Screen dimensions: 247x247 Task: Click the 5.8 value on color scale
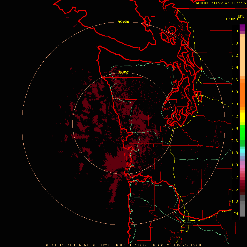click(x=235, y=92)
